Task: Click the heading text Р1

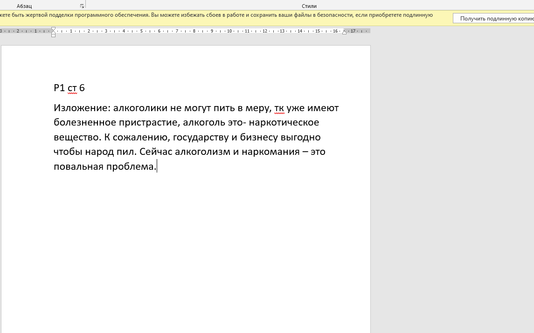Action: tap(59, 88)
